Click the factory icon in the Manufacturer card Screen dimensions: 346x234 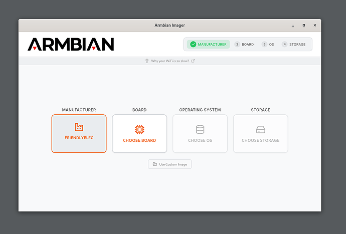point(79,127)
